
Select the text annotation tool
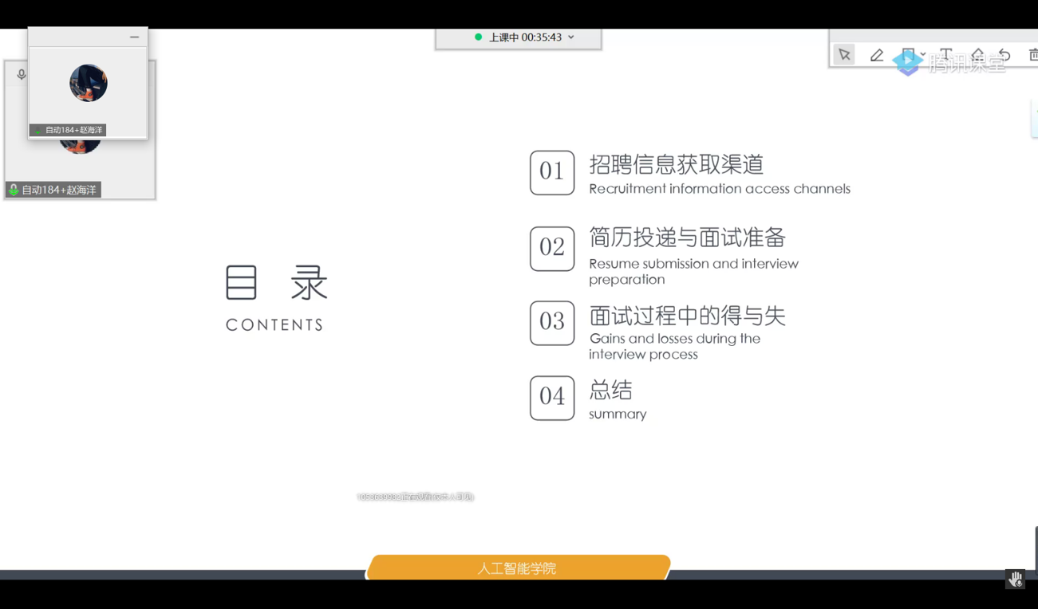(x=945, y=54)
